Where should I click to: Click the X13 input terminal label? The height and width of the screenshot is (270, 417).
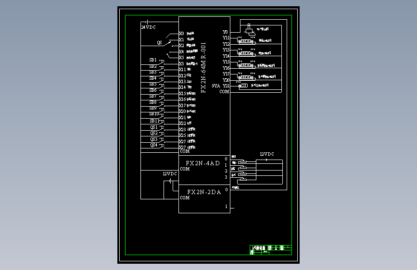(x=182, y=82)
